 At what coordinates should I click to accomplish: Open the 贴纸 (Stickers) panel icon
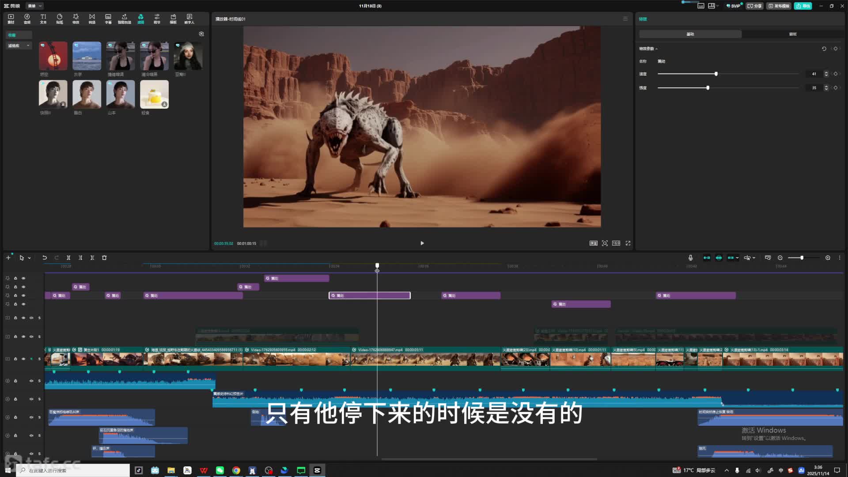point(60,19)
